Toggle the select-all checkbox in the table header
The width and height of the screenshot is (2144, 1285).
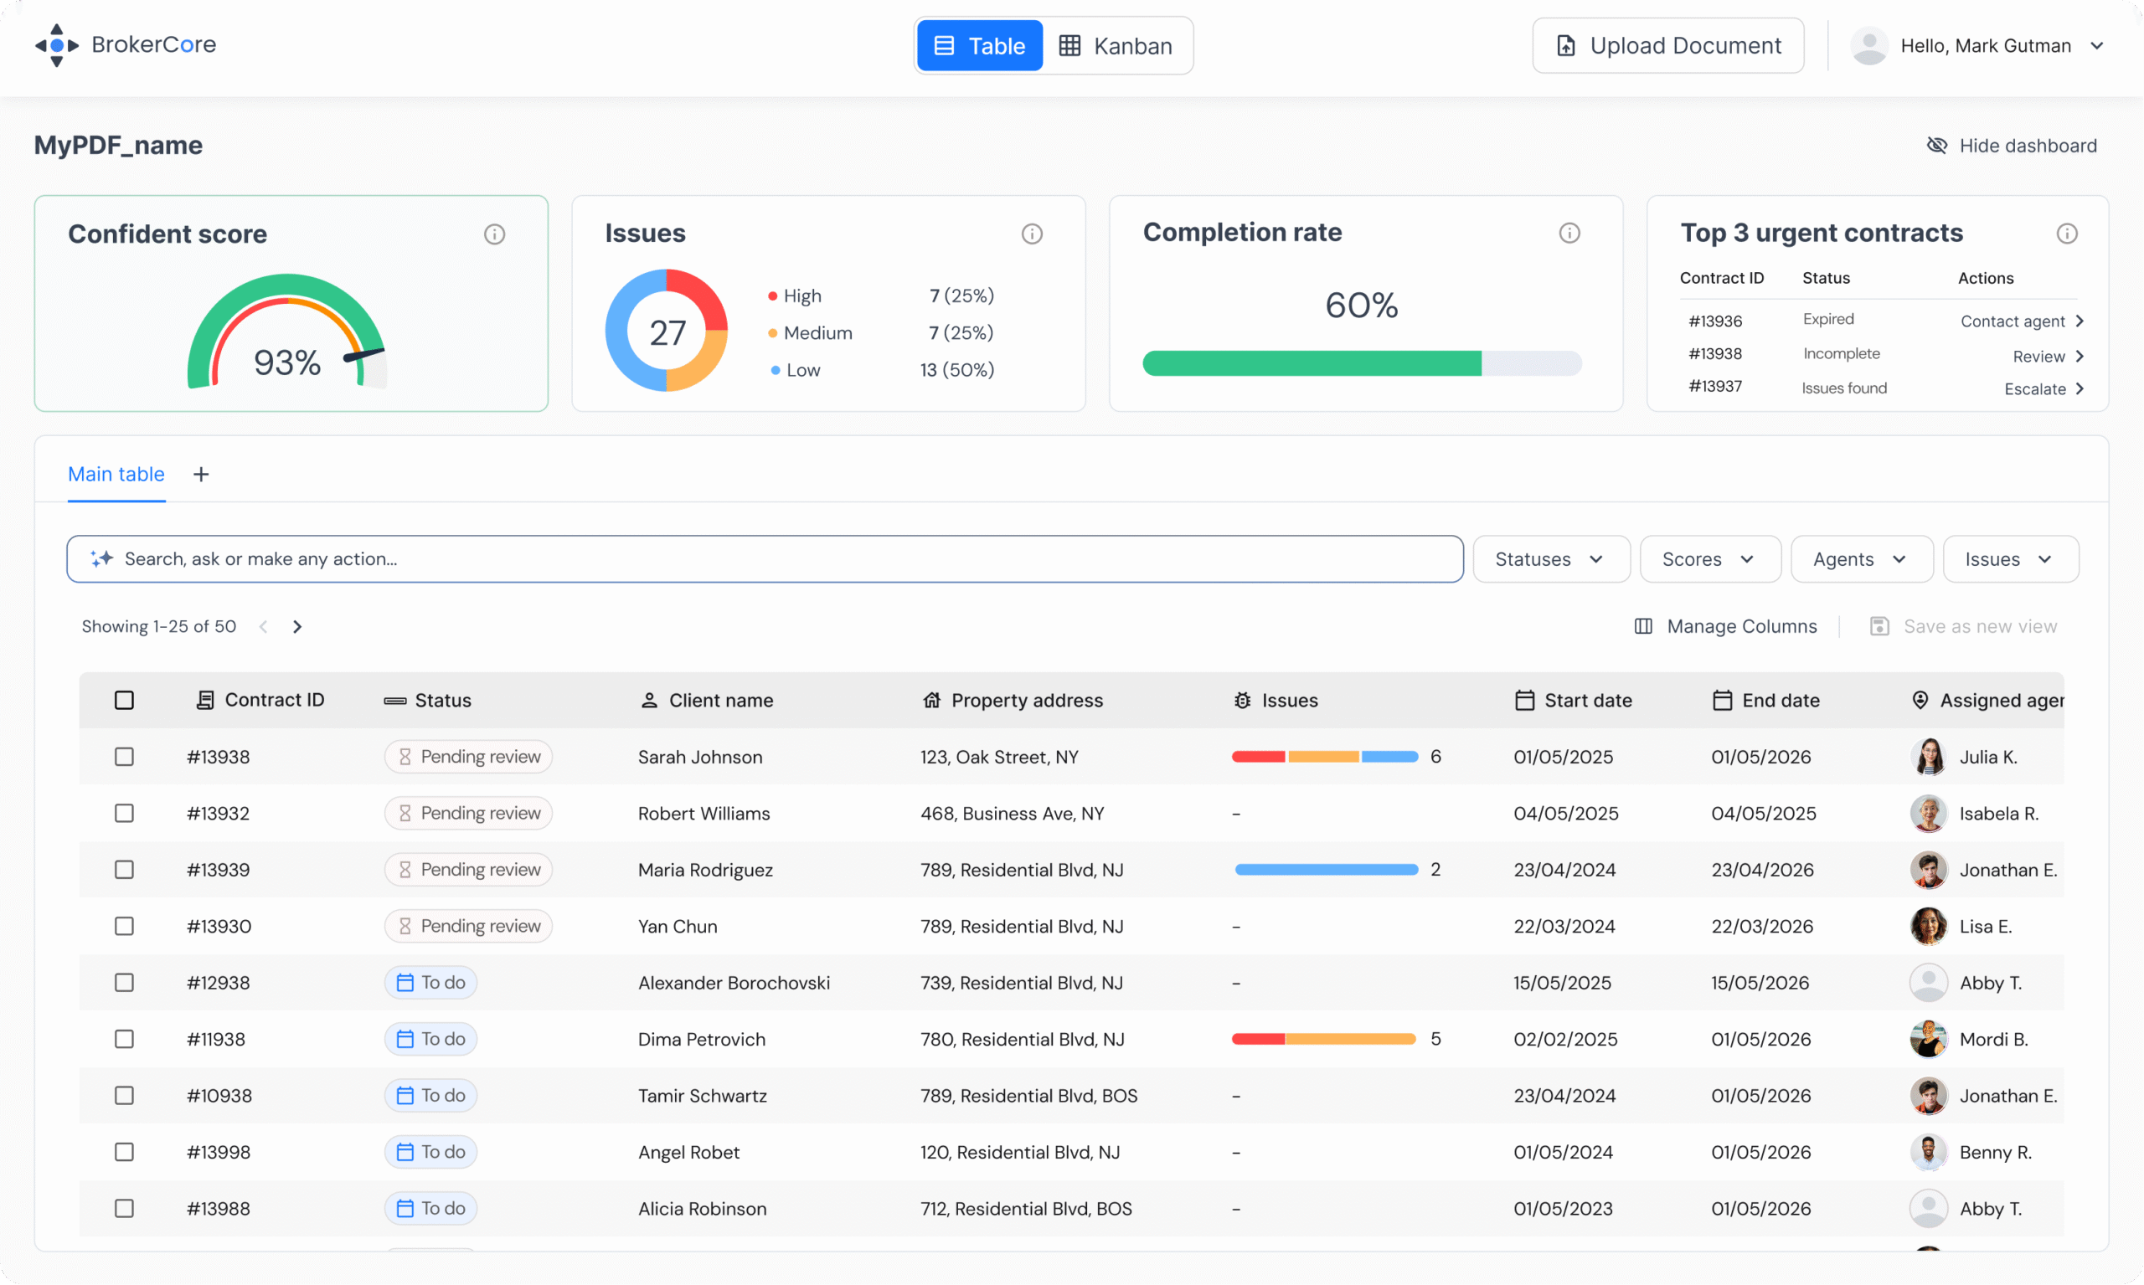pyautogui.click(x=124, y=700)
